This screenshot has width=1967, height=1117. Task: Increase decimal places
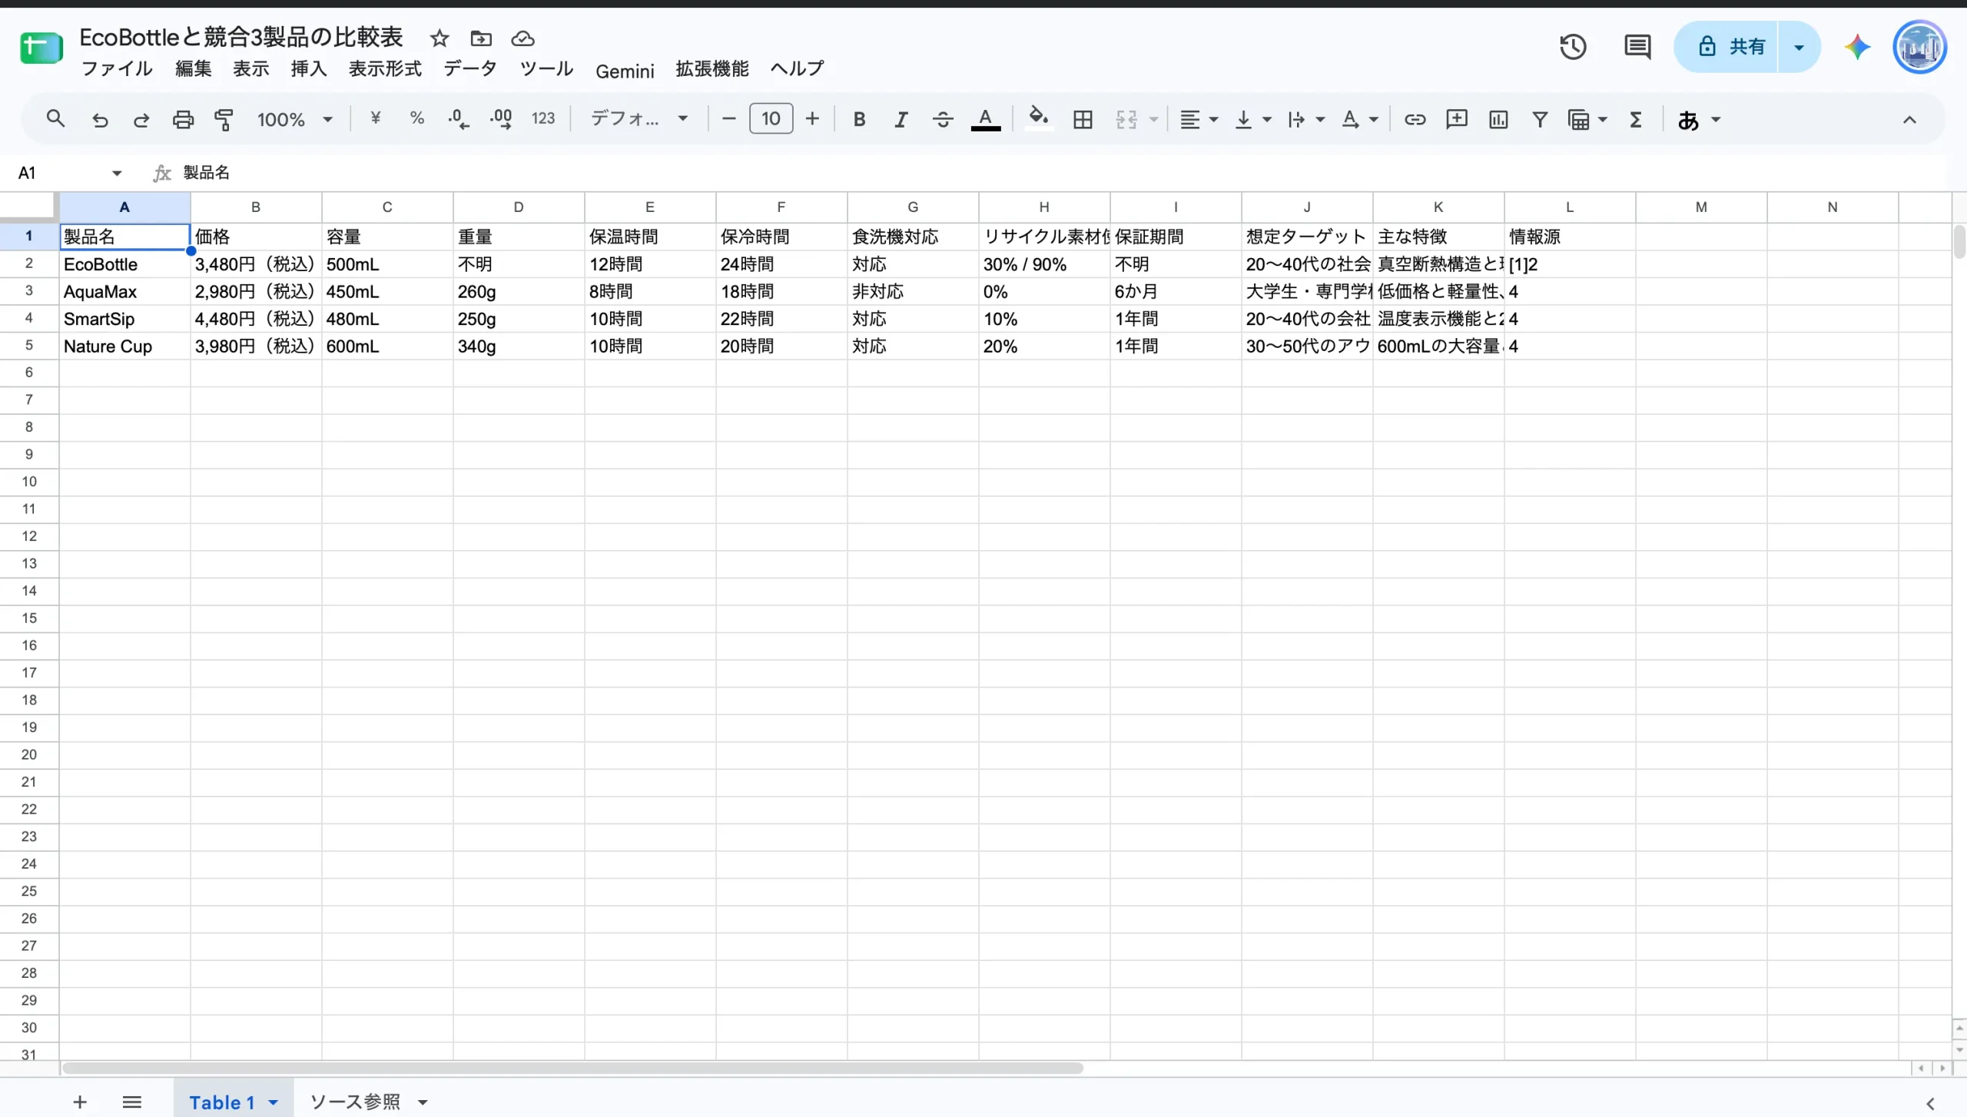point(501,118)
